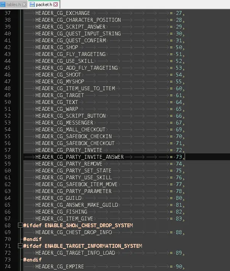The width and height of the screenshot is (230, 271).
Task: Place cursor on HEADER_CG_FISHING line
Action: 61,212
